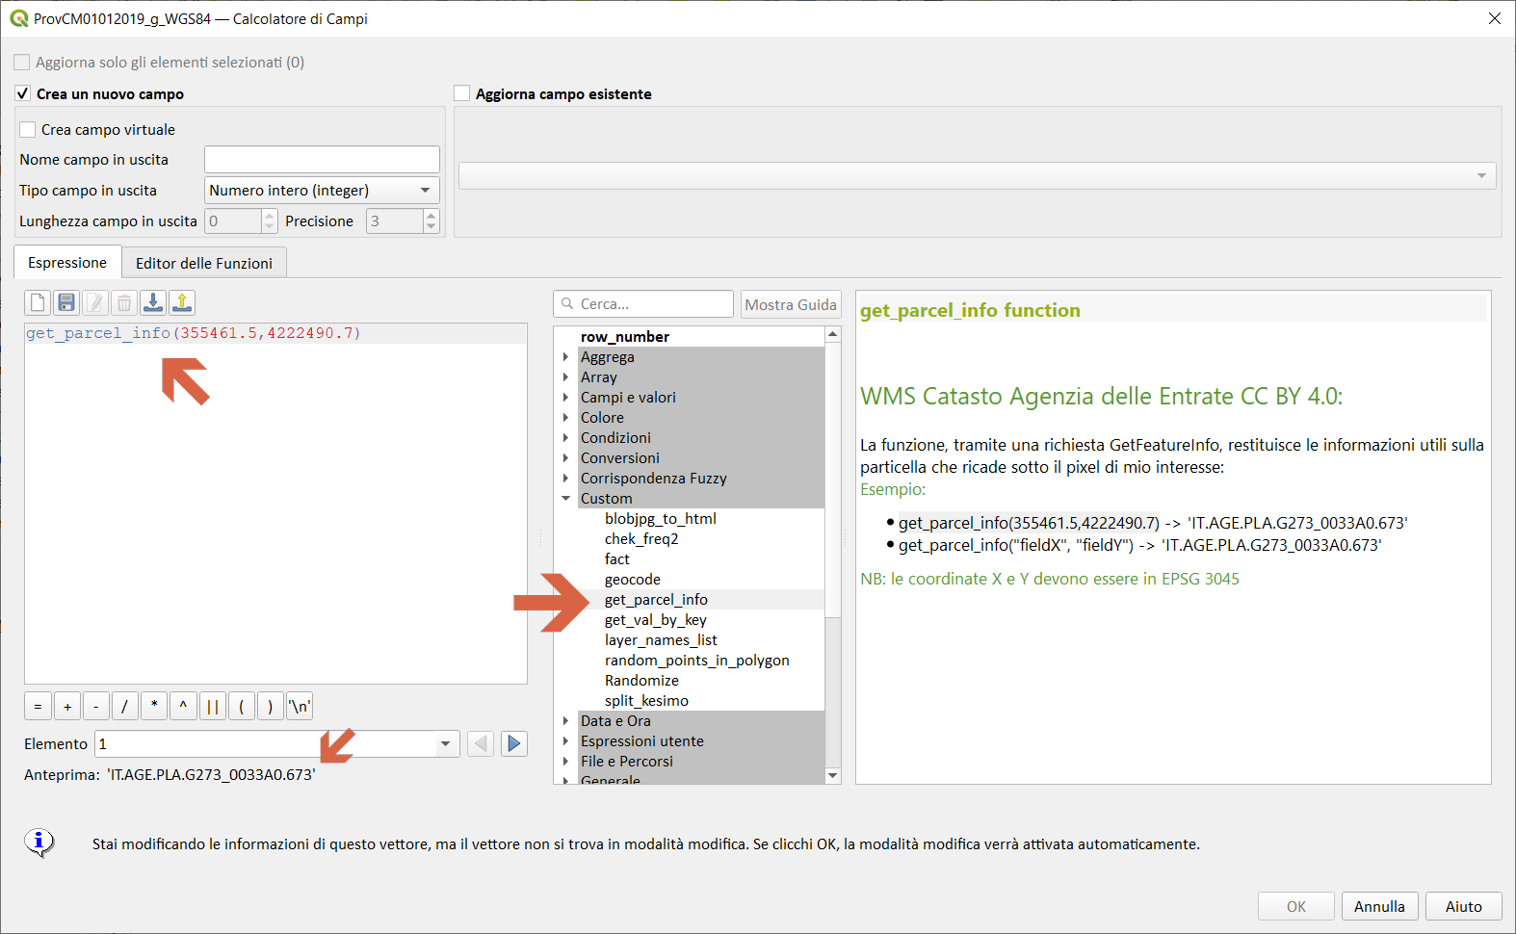1516x934 pixels.
Task: Click the export user expressions icon
Action: click(182, 303)
